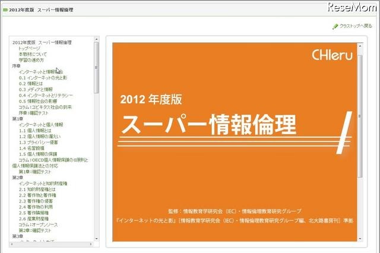Start 第1章:確認テスト
The image size is (380, 253).
pos(35,172)
